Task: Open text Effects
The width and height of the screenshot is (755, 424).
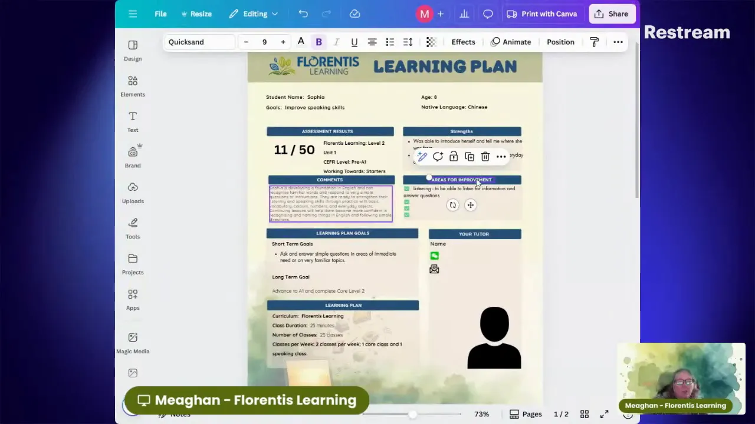Action: pos(463,42)
